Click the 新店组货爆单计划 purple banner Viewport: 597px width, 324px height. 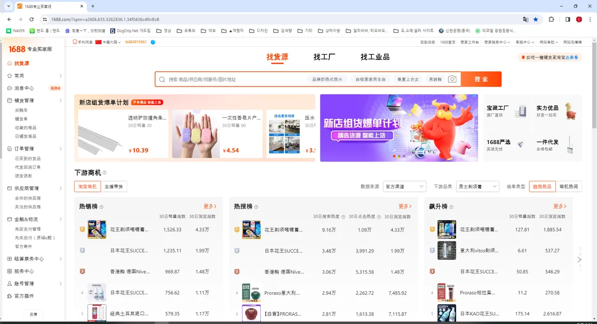[399, 128]
